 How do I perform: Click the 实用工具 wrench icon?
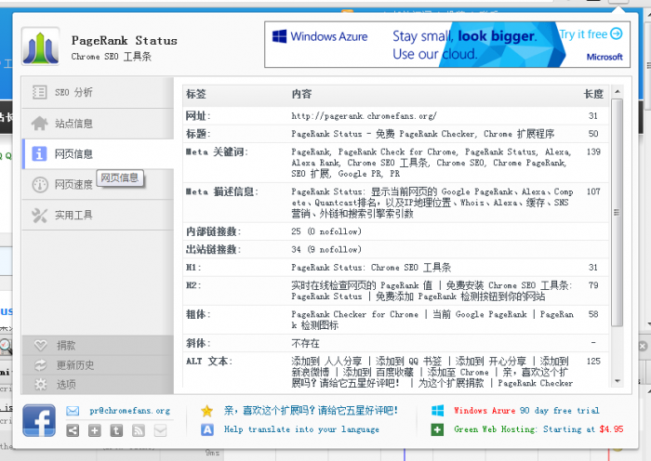tap(39, 215)
